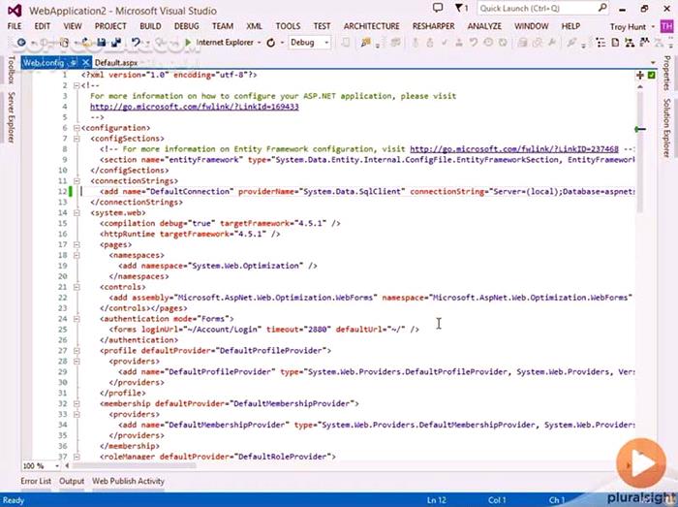Expand the Server Explorer side panel

(x=12, y=117)
